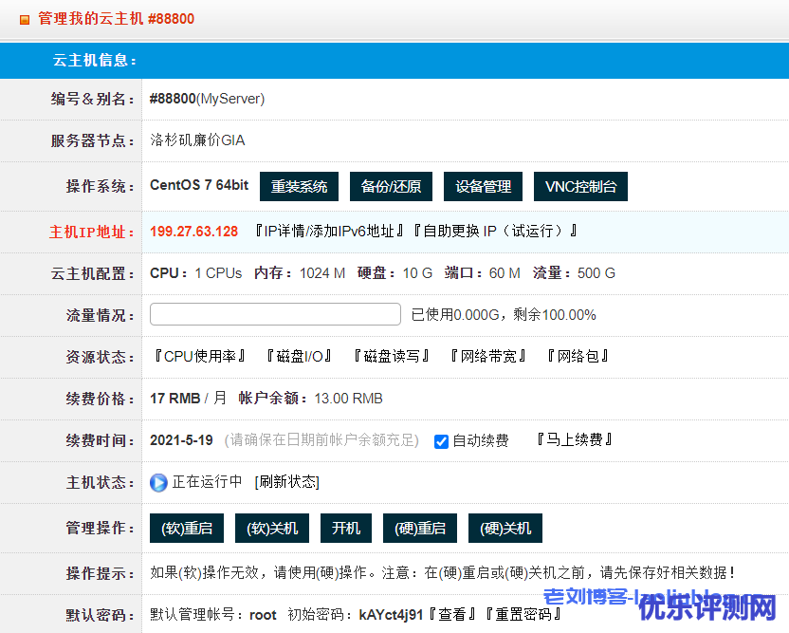
Task: Click the blue running status play icon
Action: 158,482
